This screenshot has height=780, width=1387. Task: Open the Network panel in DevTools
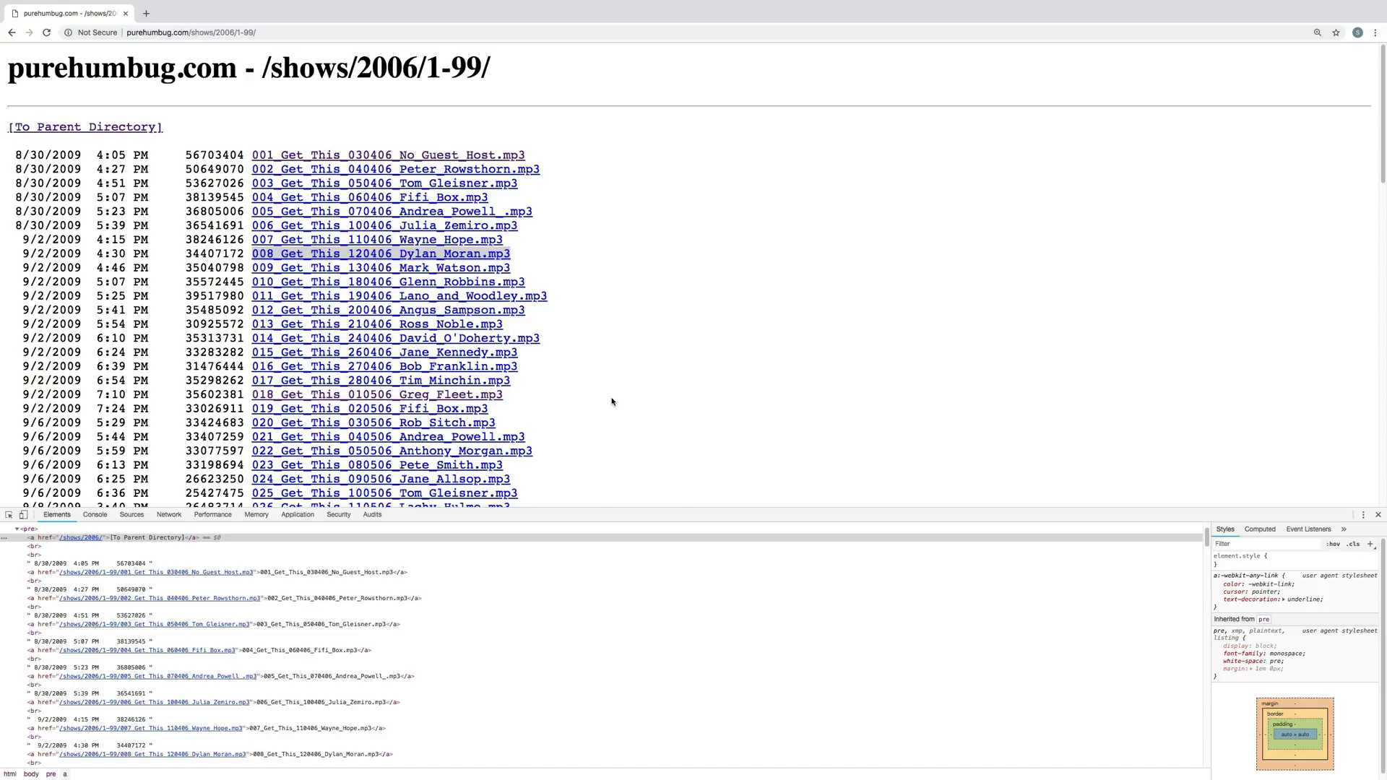[168, 514]
